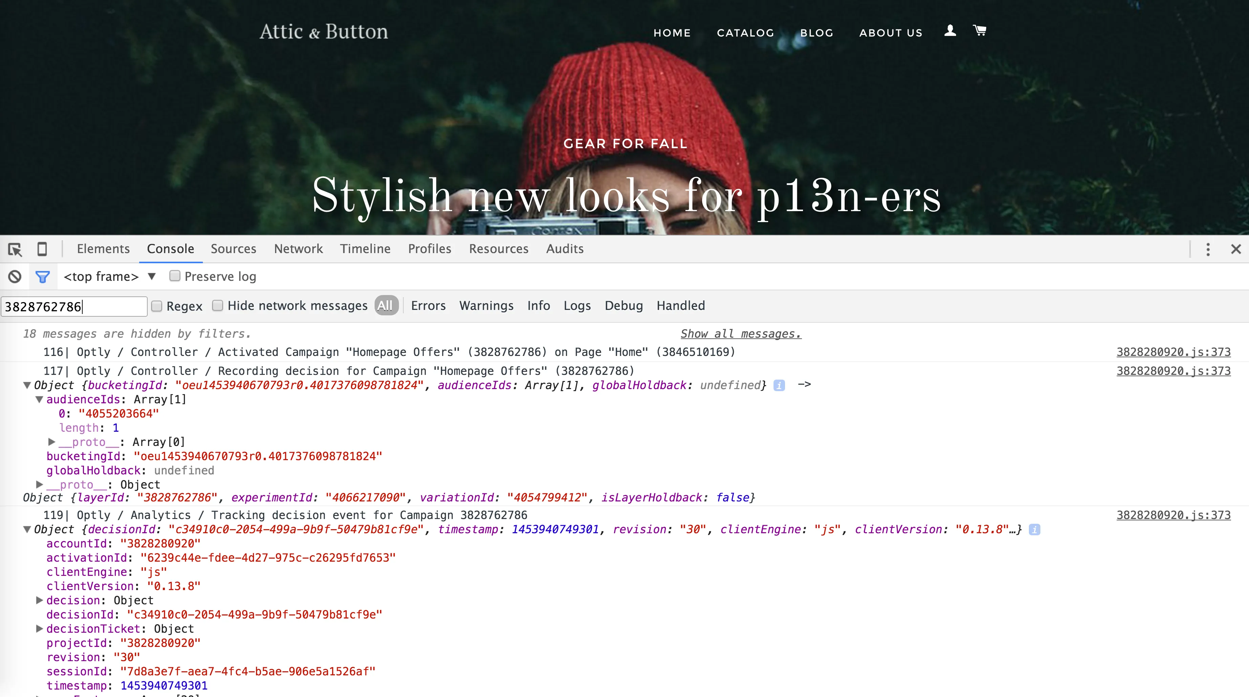Filter console by Errors level
The height and width of the screenshot is (697, 1249).
[428, 306]
